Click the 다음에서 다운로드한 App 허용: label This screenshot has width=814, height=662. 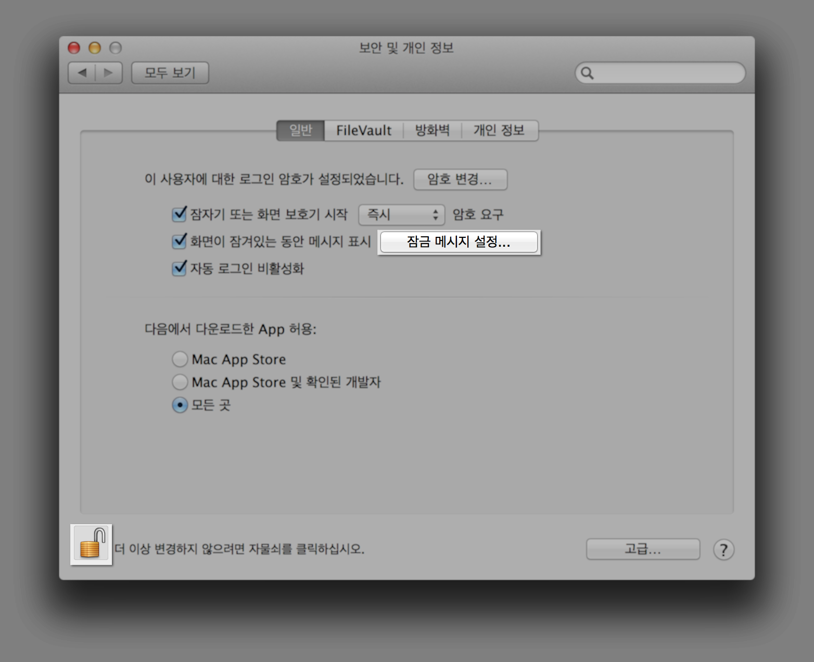click(231, 329)
